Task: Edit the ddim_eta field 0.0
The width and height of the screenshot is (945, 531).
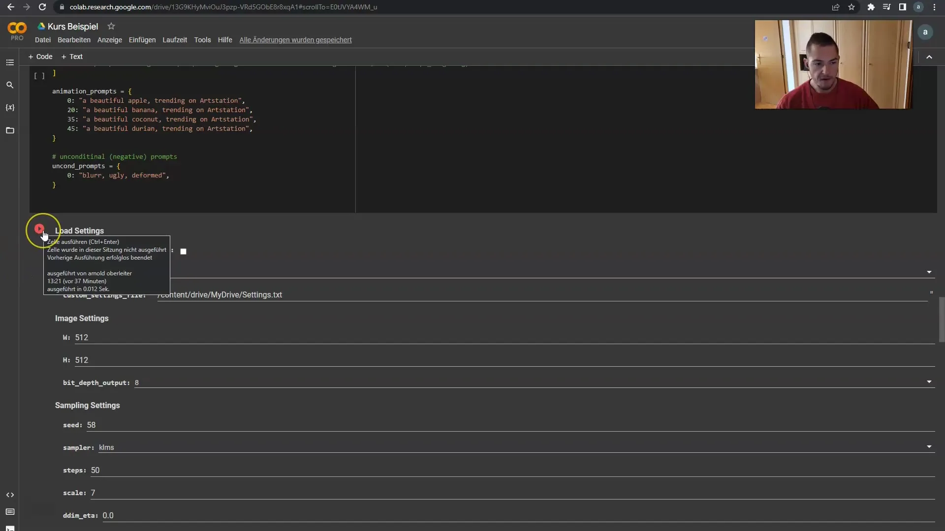Action: click(x=518, y=515)
